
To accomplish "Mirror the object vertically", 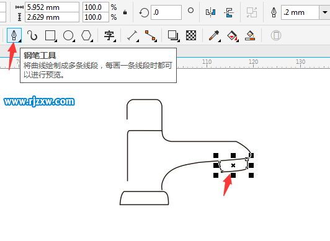I will [x=229, y=12].
